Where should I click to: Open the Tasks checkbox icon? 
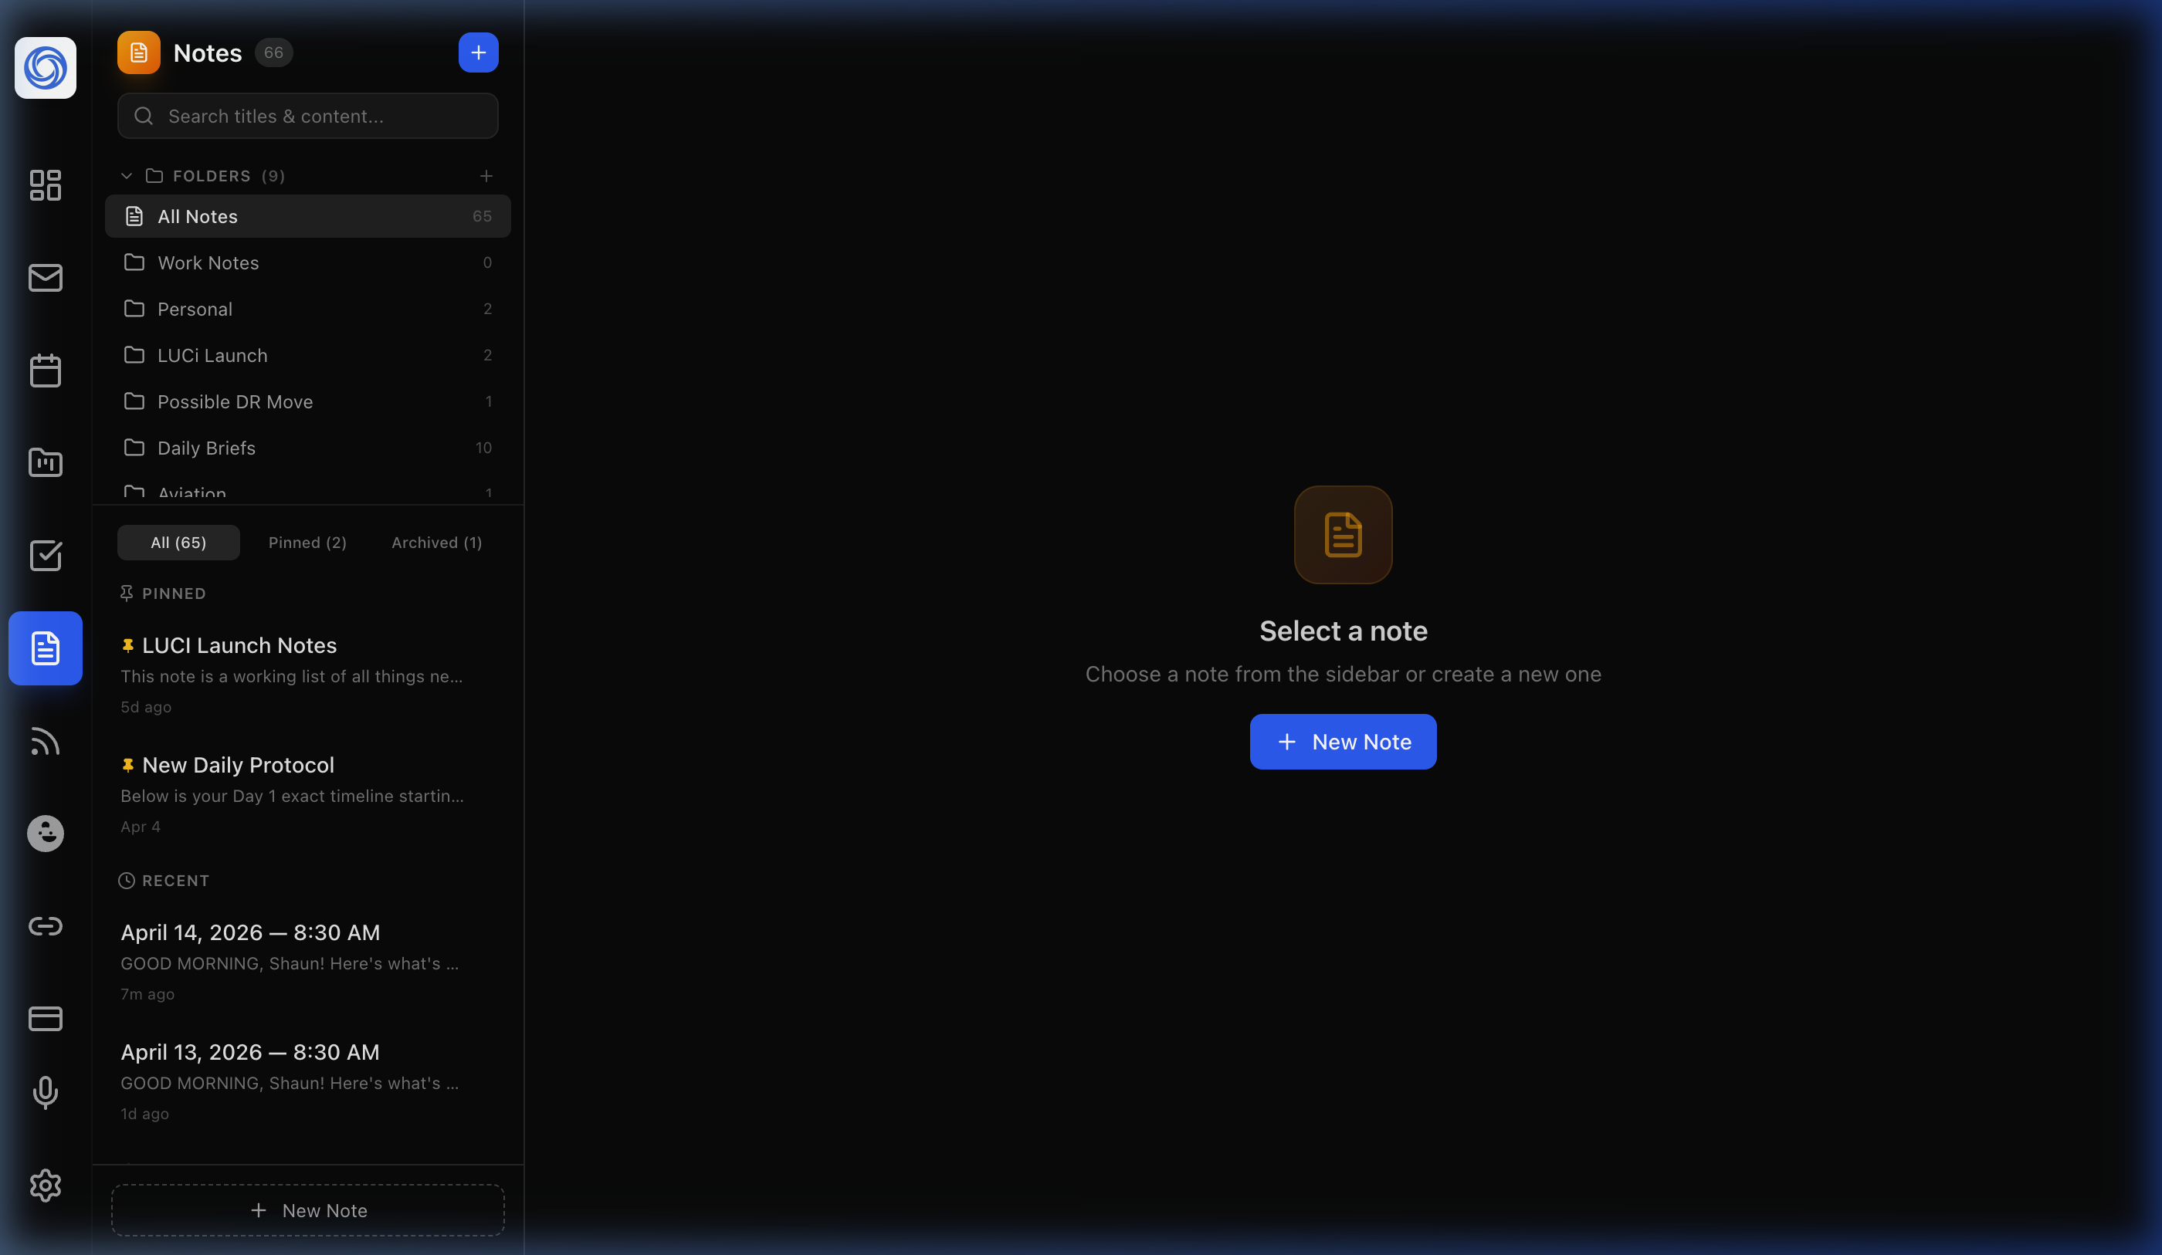pyautogui.click(x=45, y=556)
